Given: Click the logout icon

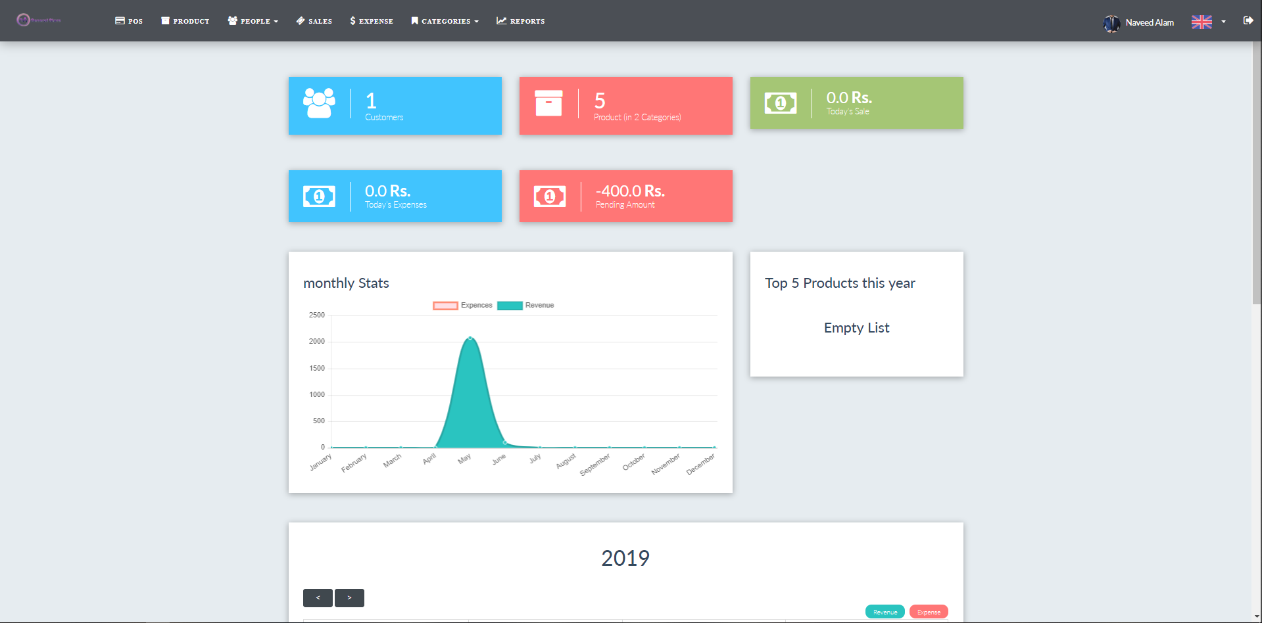Looking at the screenshot, I should (x=1248, y=20).
